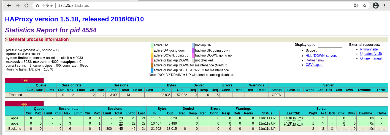Click the blue SOFT STOPPED legend swatch
Image resolution: width=390 pixels, height=135 pixels.
click(x=152, y=70)
